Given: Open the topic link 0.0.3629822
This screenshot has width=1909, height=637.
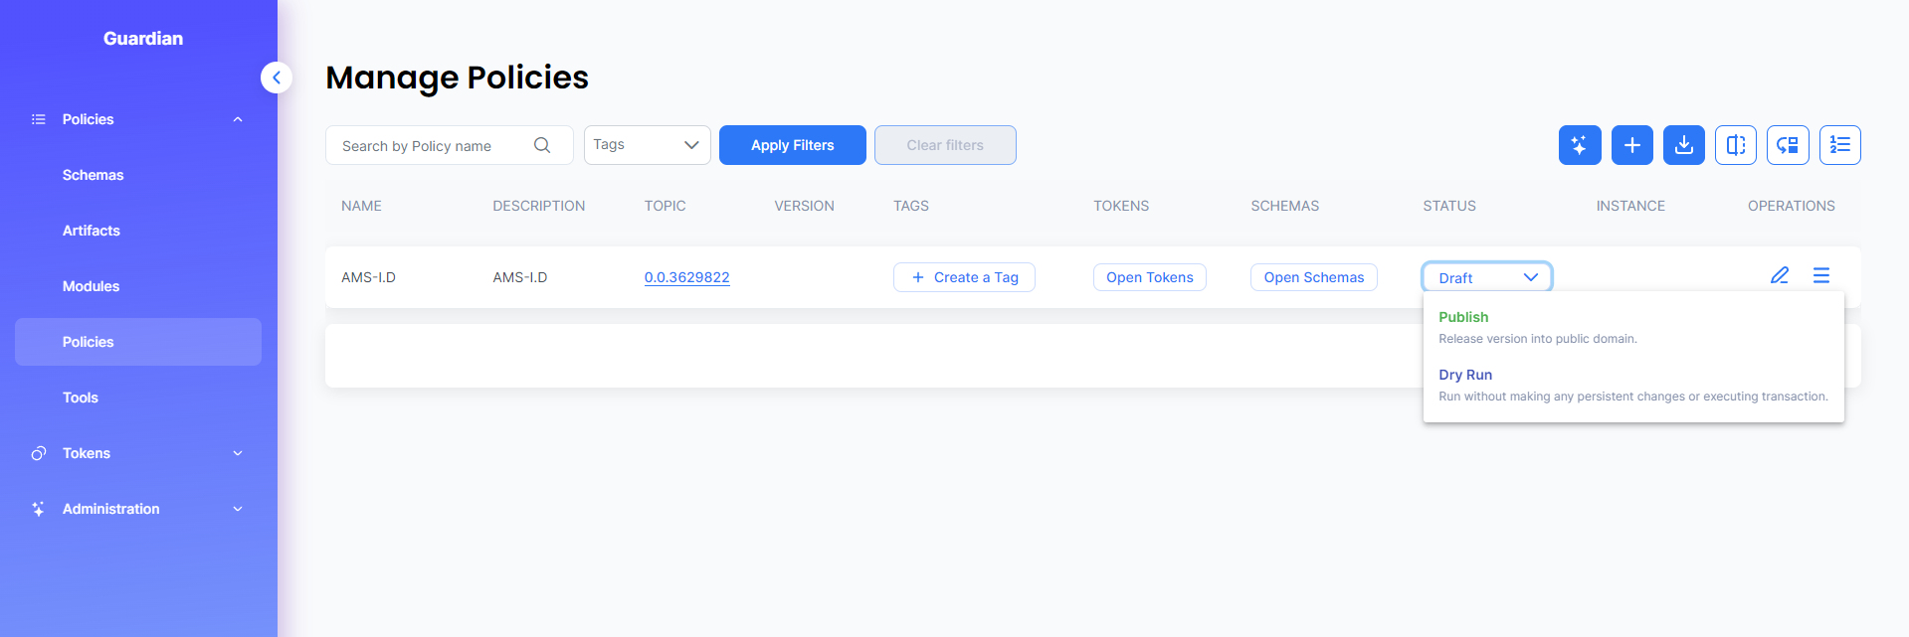Looking at the screenshot, I should point(686,277).
